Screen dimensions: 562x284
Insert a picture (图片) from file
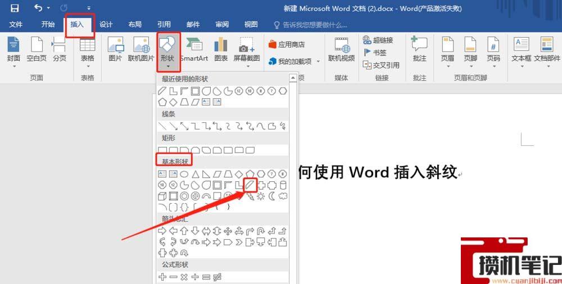click(115, 49)
